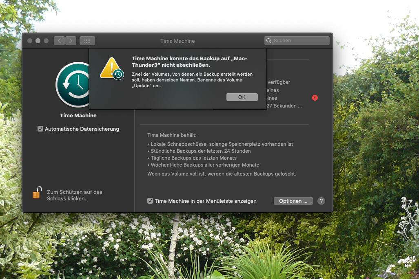Open the Optionen … button
The width and height of the screenshot is (419, 279).
293,201
